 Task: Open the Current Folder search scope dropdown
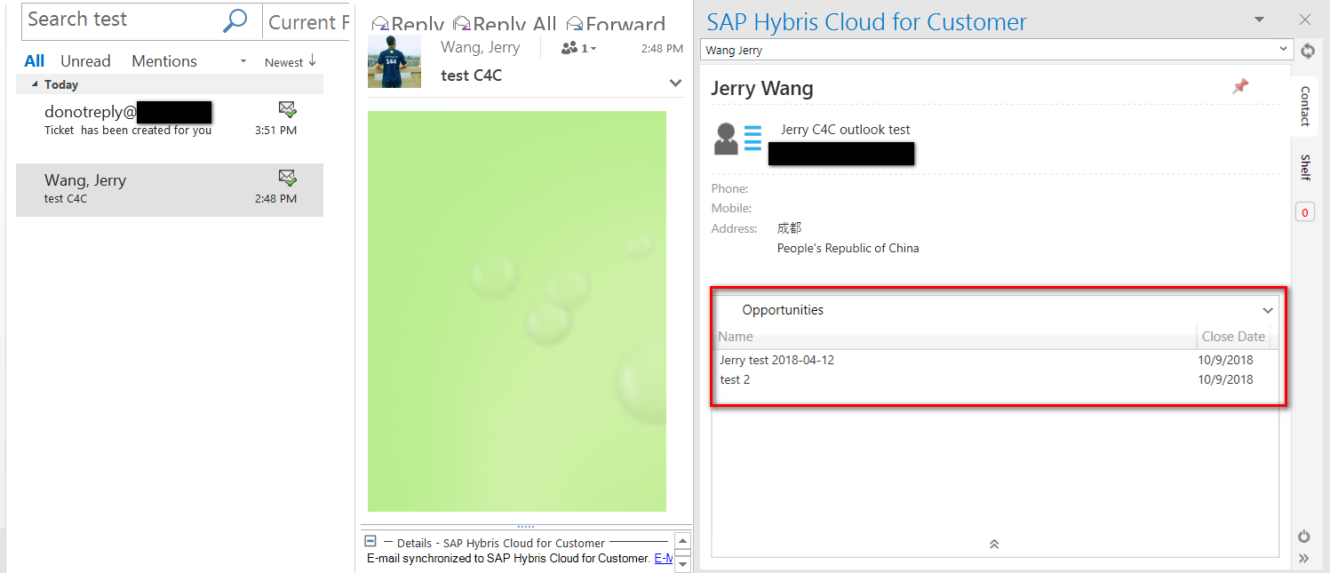tap(307, 22)
